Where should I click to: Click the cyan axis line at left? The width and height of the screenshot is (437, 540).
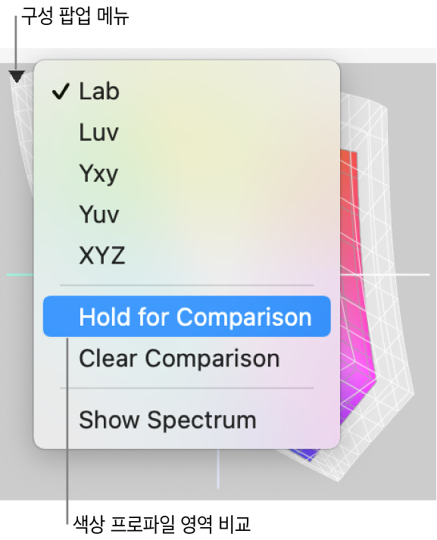(x=20, y=275)
